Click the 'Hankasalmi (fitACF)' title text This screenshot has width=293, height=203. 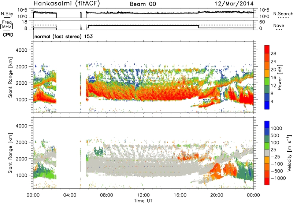tap(67, 3)
